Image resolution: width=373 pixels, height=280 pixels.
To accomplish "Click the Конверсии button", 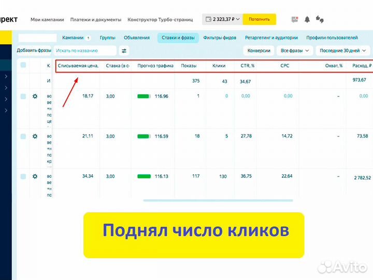I will click(259, 51).
